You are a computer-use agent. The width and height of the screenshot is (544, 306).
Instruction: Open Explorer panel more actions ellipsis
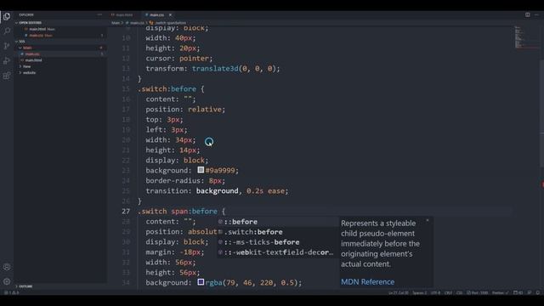[100, 14]
